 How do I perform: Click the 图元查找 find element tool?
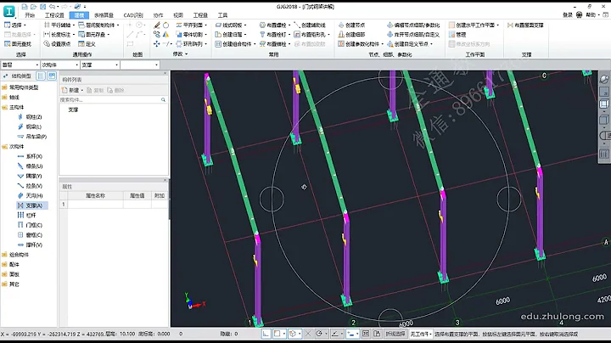pos(18,44)
